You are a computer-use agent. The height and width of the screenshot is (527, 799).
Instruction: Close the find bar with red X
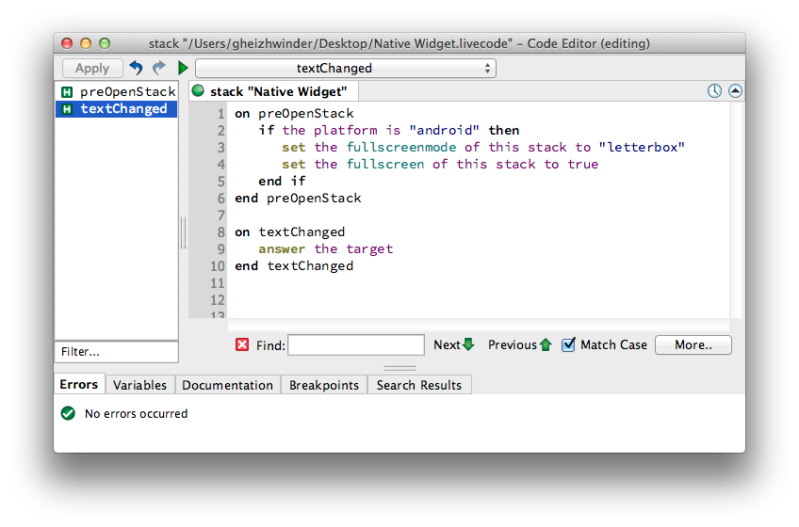pyautogui.click(x=242, y=345)
